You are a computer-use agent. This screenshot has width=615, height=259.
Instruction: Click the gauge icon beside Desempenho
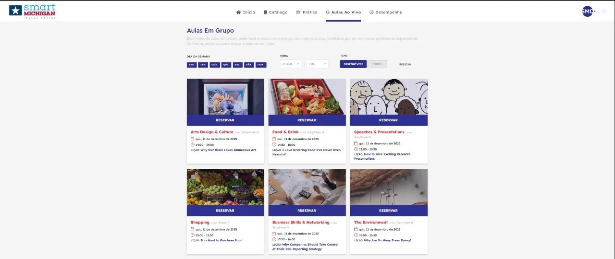(371, 12)
